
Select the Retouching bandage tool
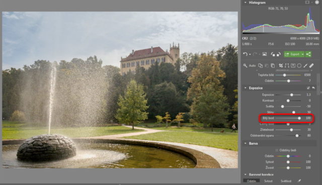pyautogui.click(x=311, y=66)
